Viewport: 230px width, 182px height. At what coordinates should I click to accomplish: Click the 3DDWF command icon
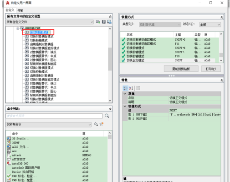[9, 143]
